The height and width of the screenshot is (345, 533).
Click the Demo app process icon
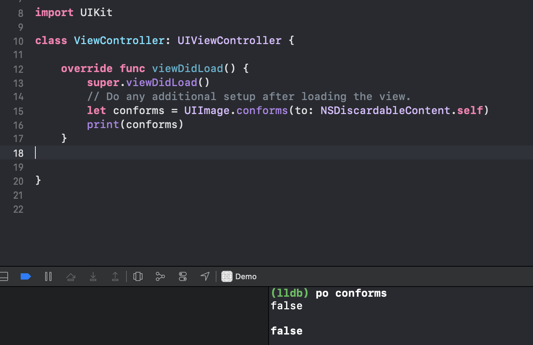coord(227,276)
